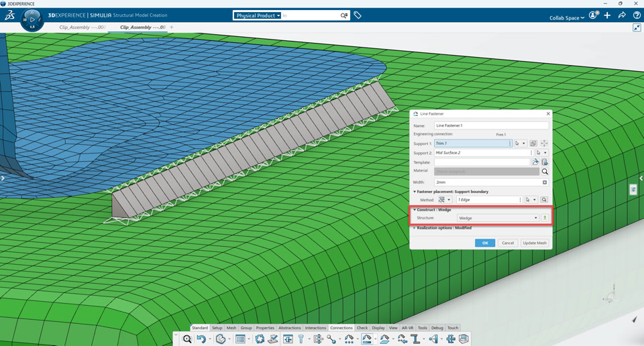Open the share arrow in top bar

(x=622, y=15)
